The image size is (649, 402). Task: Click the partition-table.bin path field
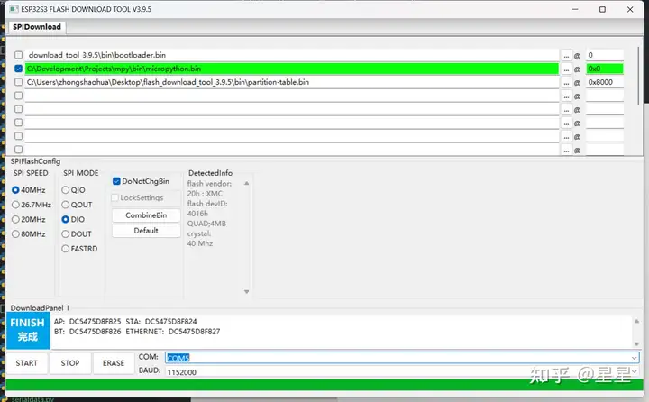point(292,82)
